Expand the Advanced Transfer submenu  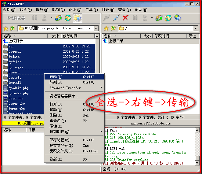pos(74,88)
